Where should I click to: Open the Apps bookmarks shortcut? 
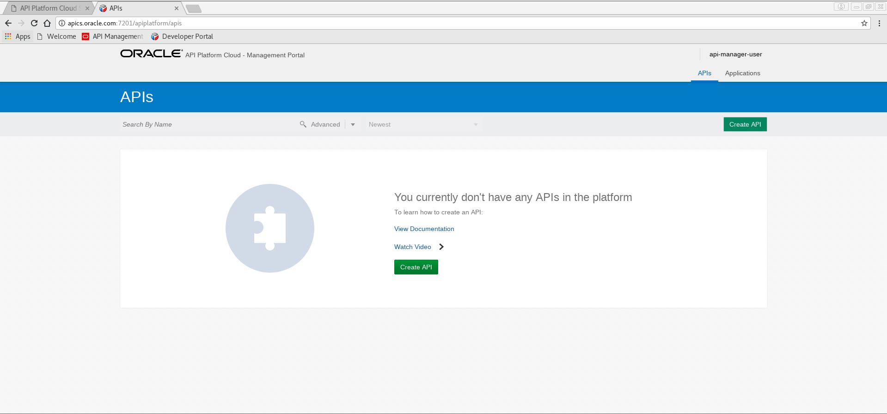point(18,37)
